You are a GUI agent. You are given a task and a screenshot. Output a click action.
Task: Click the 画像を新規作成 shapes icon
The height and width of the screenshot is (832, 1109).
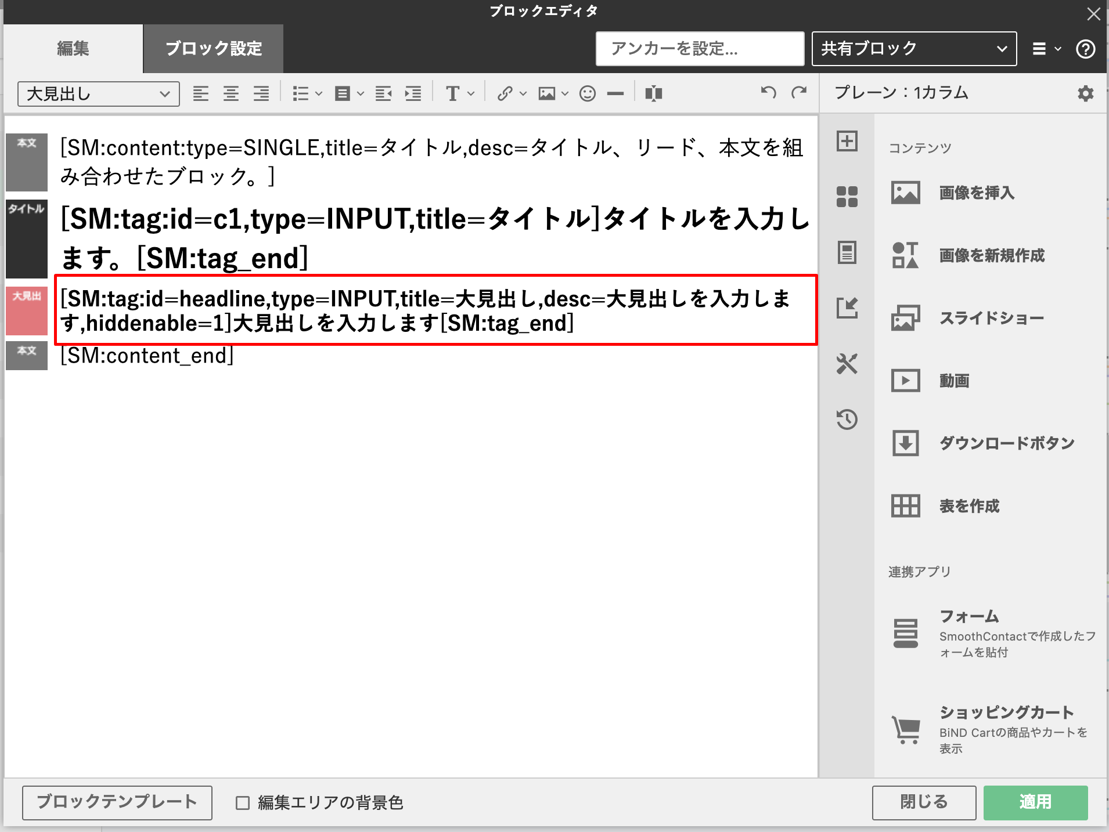(x=906, y=255)
